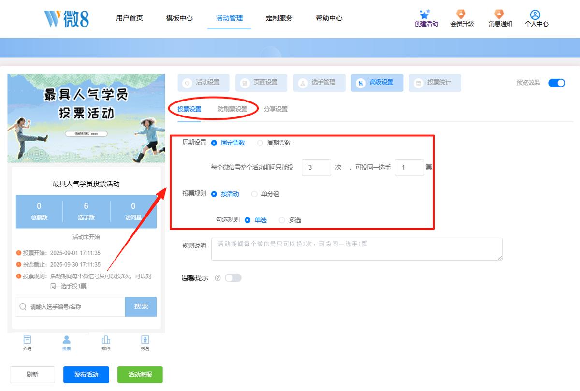Open 活动管理 menu item
The height and width of the screenshot is (391, 580).
230,18
